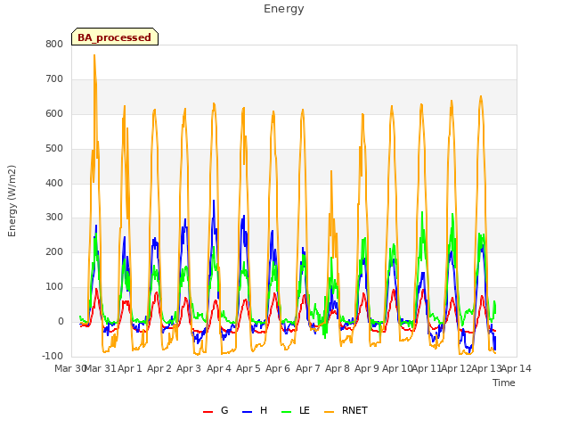Click the red G legend color marker
Screen dimensions: 570x428
click(208, 412)
